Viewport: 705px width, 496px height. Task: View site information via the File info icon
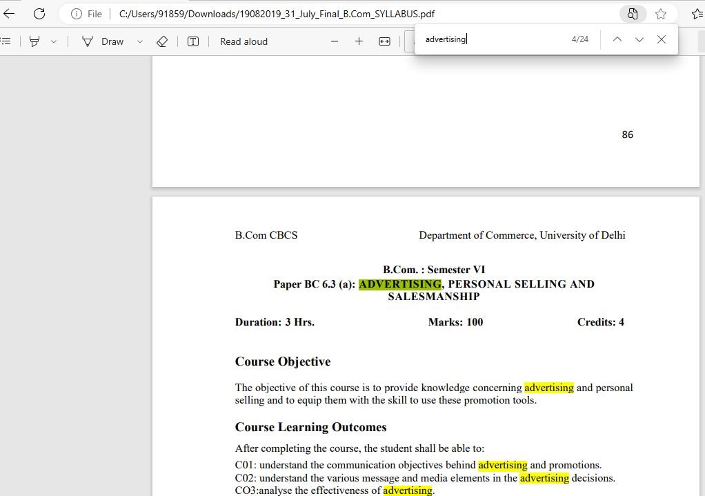coord(77,14)
